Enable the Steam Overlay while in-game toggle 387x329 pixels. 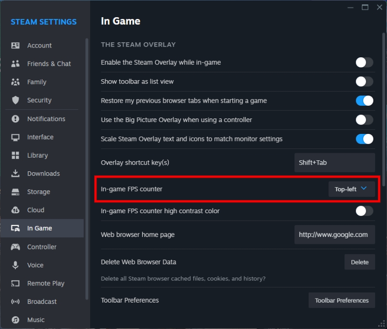(x=364, y=63)
